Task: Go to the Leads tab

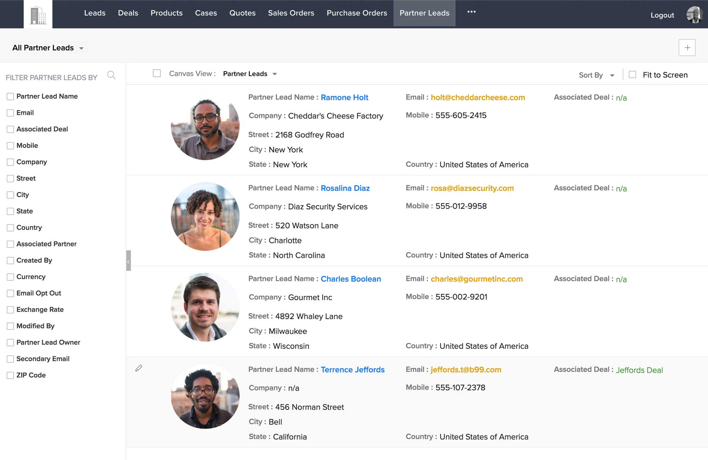Action: click(95, 13)
